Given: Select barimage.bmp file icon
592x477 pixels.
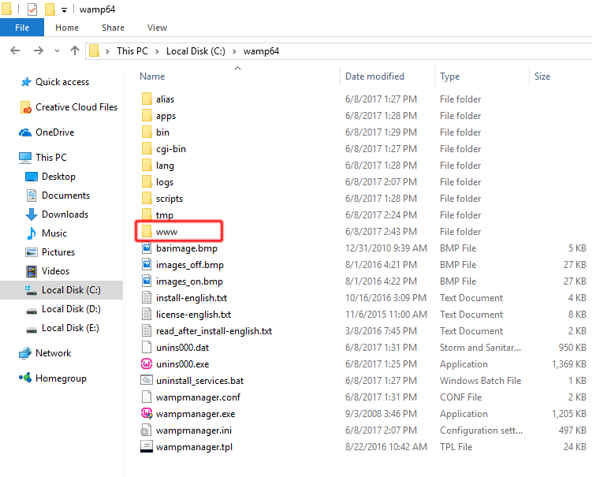Looking at the screenshot, I should click(147, 248).
